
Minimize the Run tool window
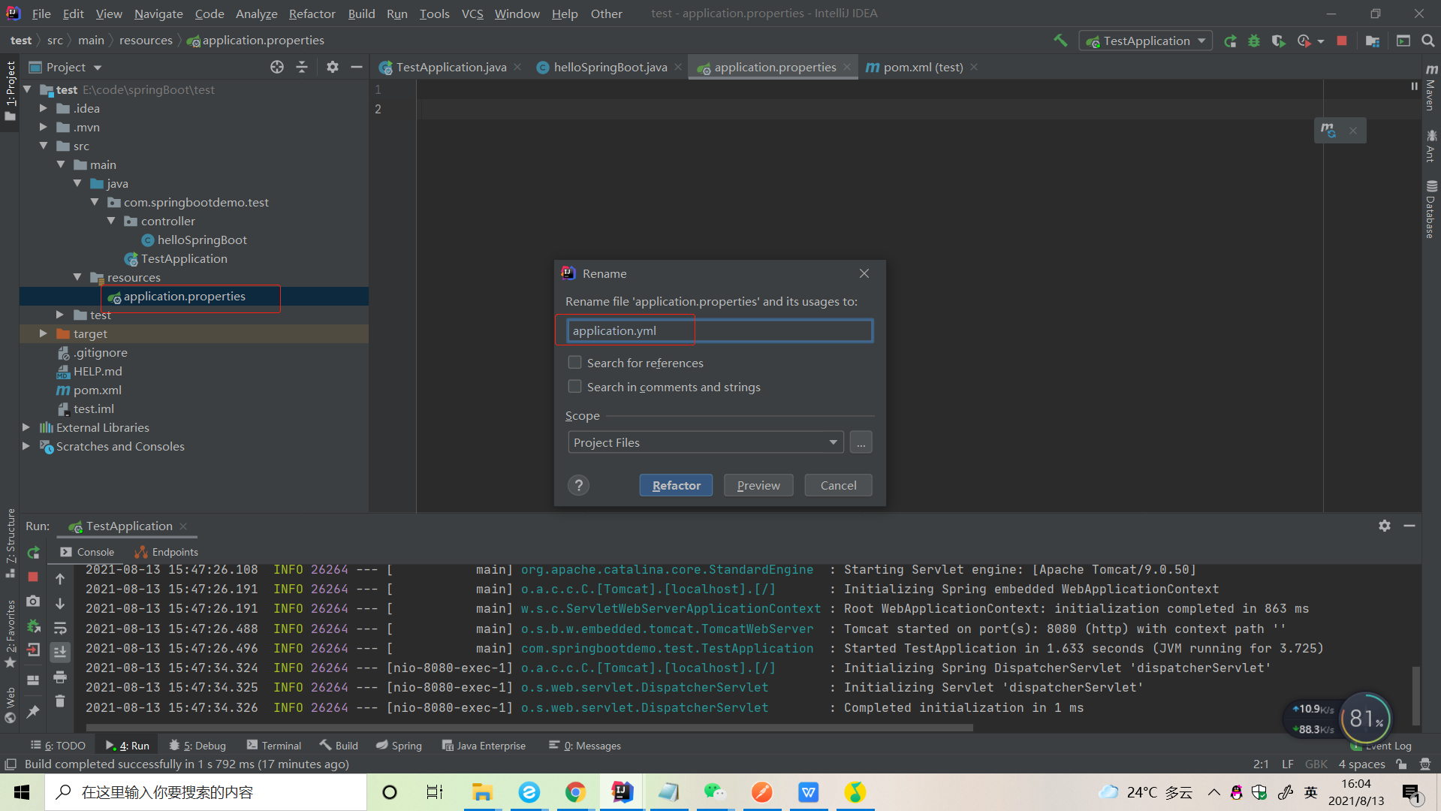point(1409,526)
